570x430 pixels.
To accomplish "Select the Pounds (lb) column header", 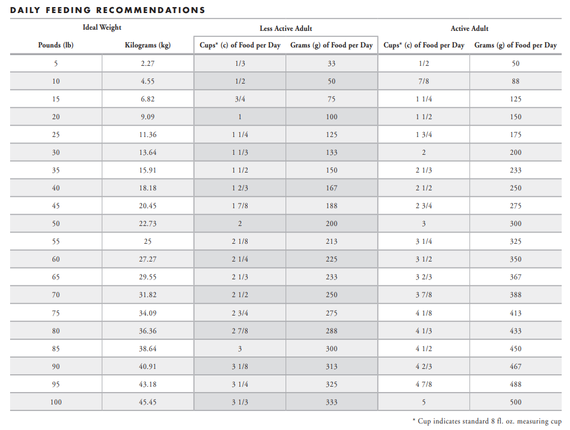I will (56, 45).
